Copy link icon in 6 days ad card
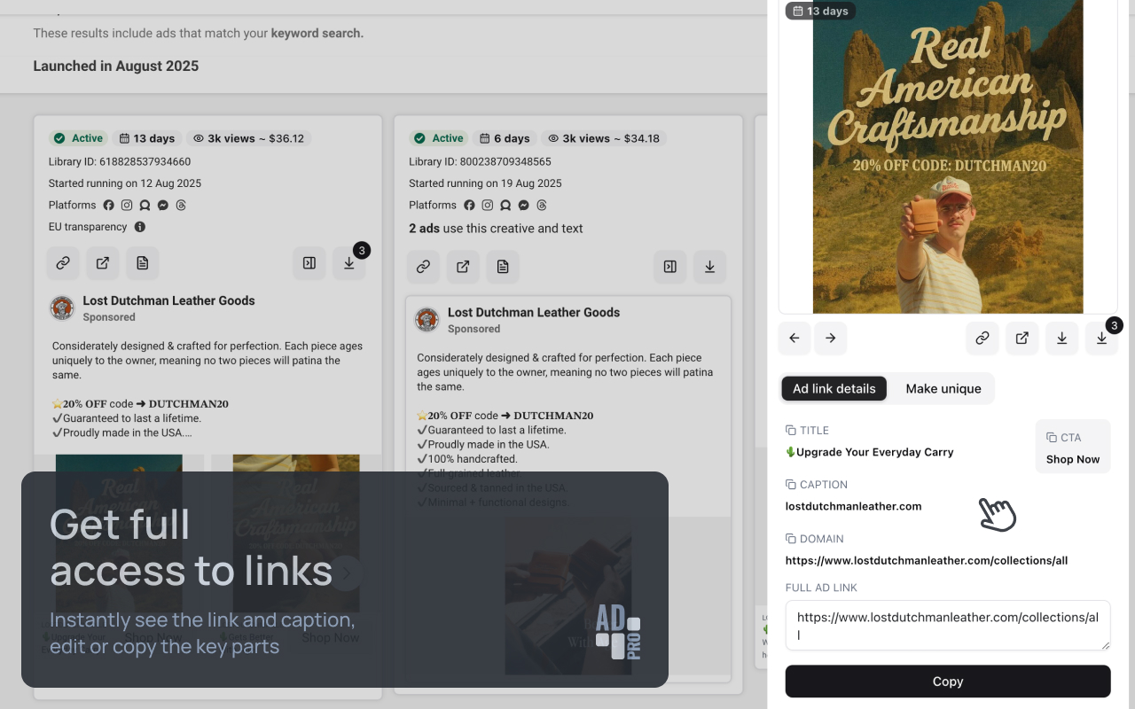1135x709 pixels. pyautogui.click(x=424, y=267)
